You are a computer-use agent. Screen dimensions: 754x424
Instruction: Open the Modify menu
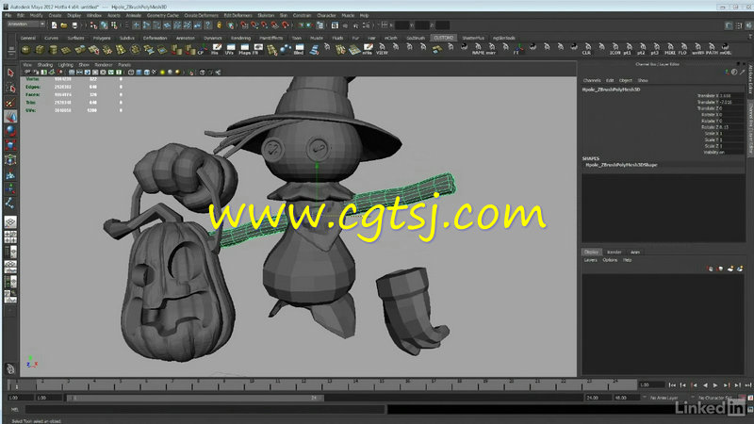[x=36, y=15]
